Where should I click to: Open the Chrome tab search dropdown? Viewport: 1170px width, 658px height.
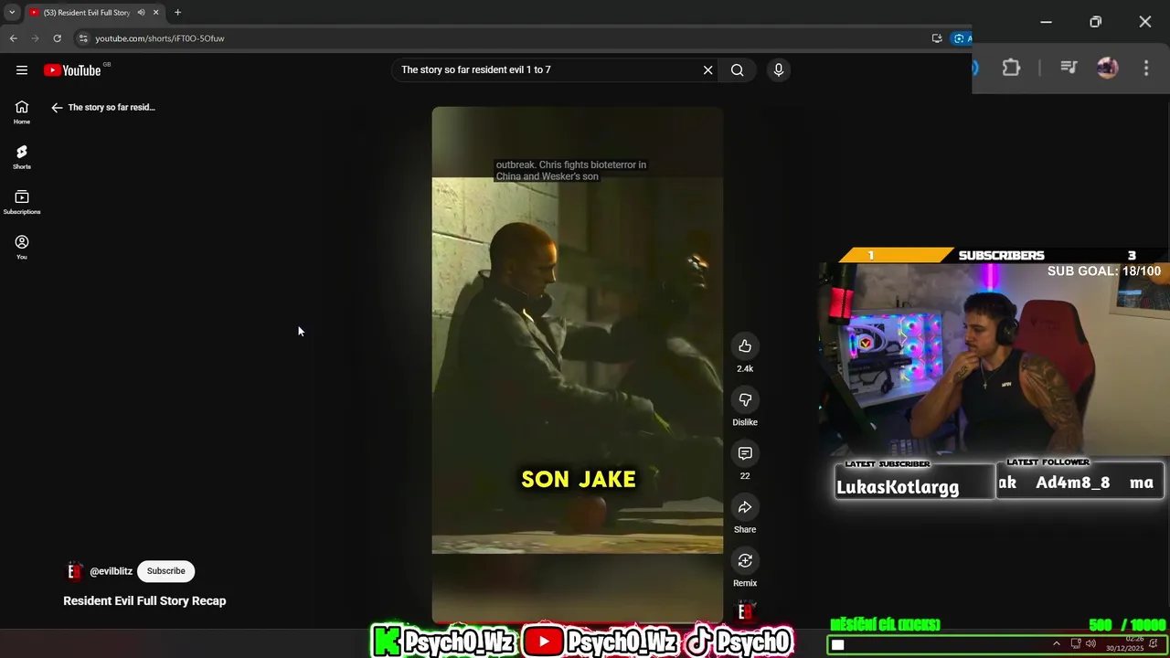(x=12, y=13)
